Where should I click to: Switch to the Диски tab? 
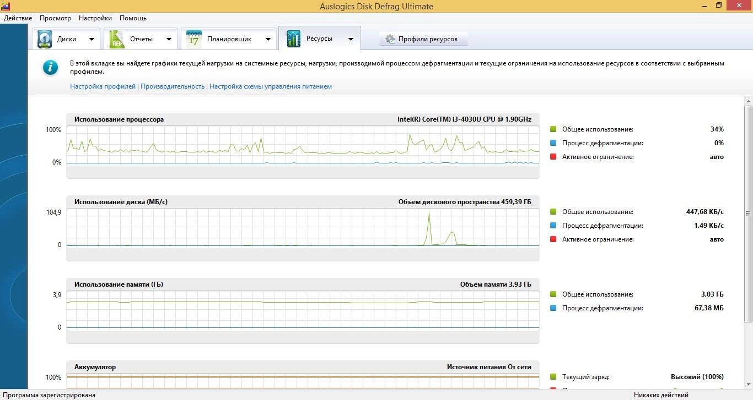(66, 39)
